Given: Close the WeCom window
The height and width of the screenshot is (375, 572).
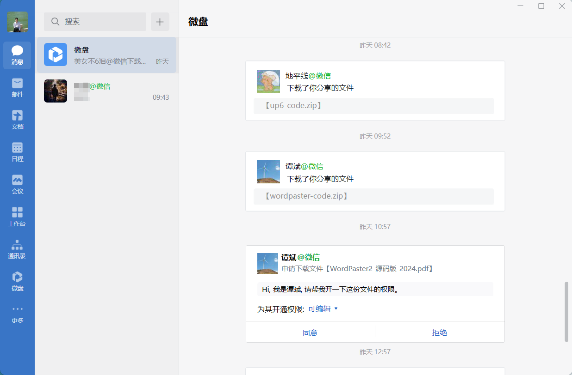Looking at the screenshot, I should tap(562, 6).
